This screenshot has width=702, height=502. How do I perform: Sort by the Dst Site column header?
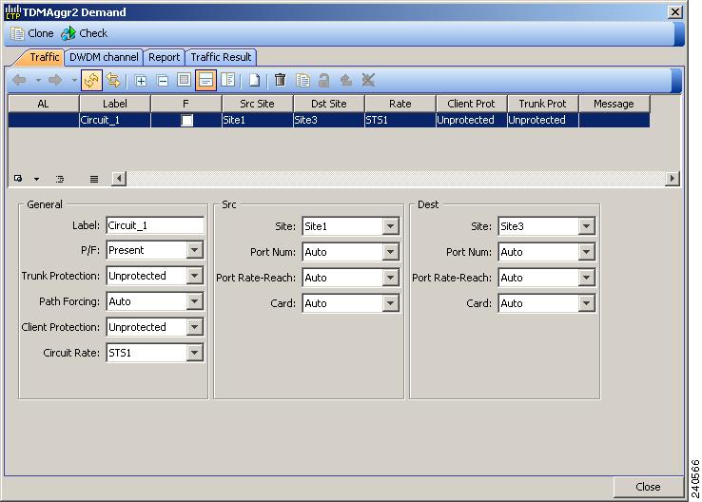(x=329, y=104)
